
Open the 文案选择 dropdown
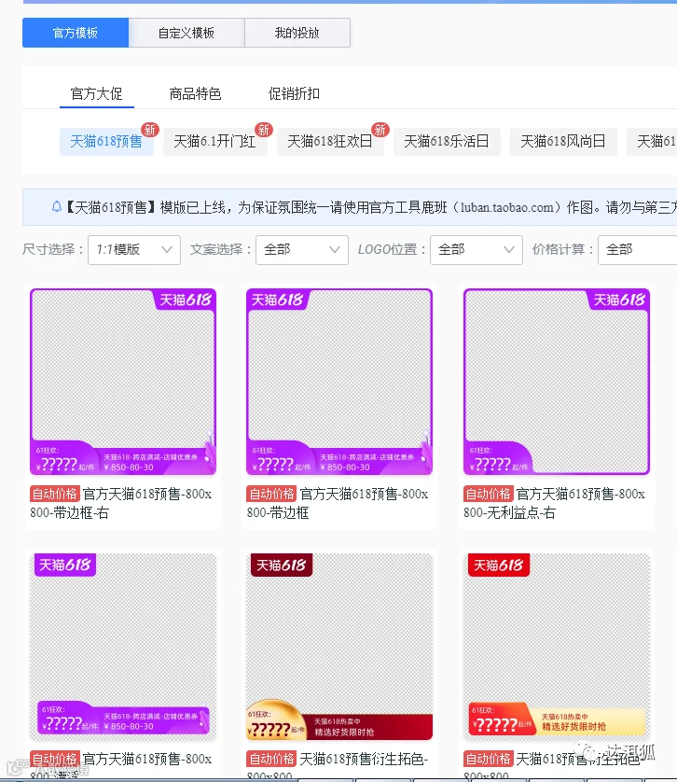[302, 250]
